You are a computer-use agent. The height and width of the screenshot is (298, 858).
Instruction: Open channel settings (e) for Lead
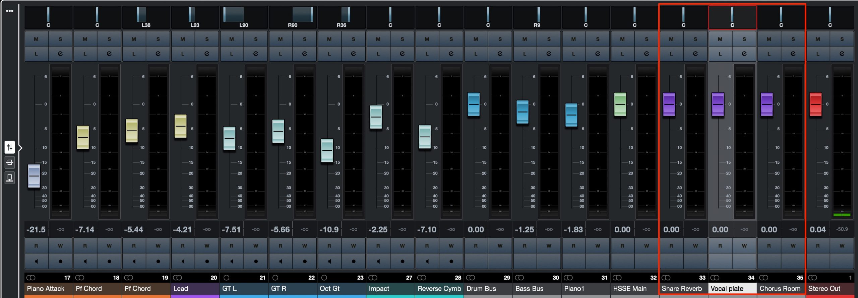pos(207,54)
